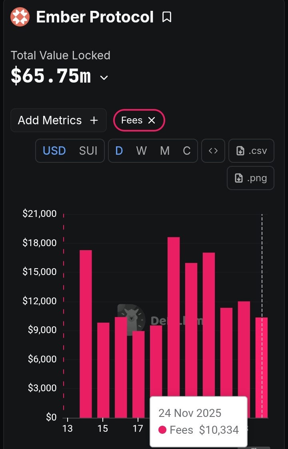Viewport: 288px width, 449px height.
Task: Expand the Total Value Locked chevron
Action: coord(104,78)
